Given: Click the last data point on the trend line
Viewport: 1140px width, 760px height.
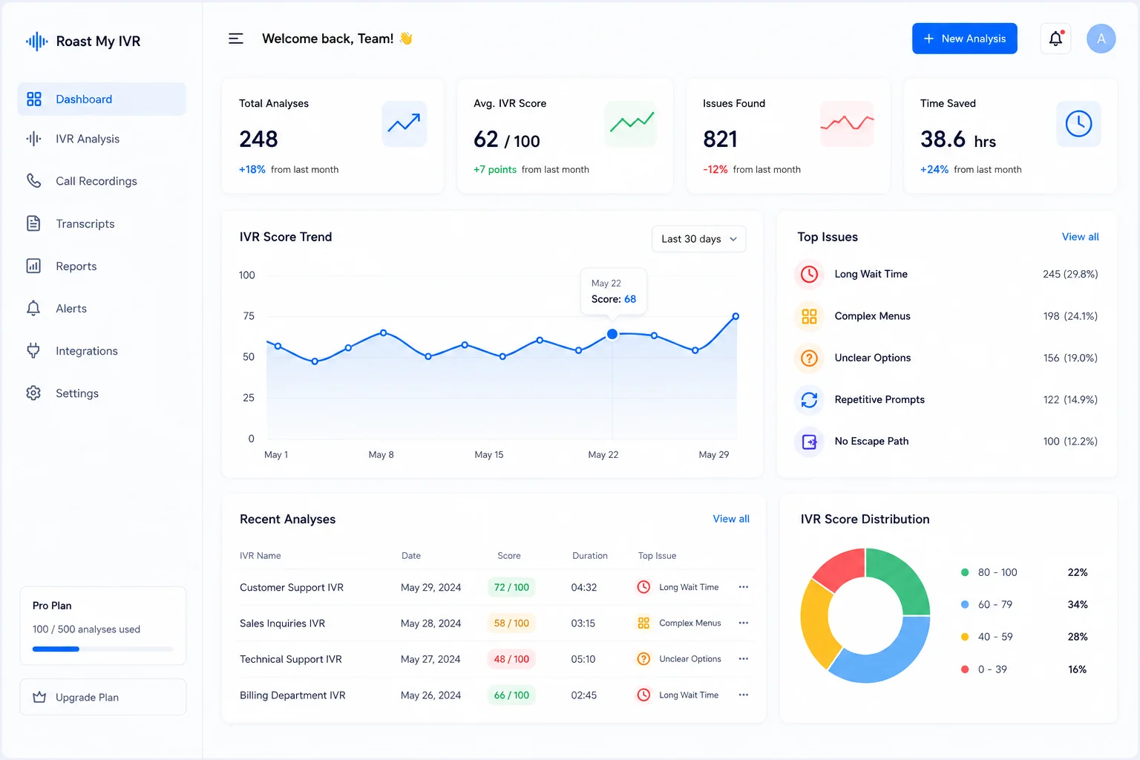Looking at the screenshot, I should pos(736,316).
